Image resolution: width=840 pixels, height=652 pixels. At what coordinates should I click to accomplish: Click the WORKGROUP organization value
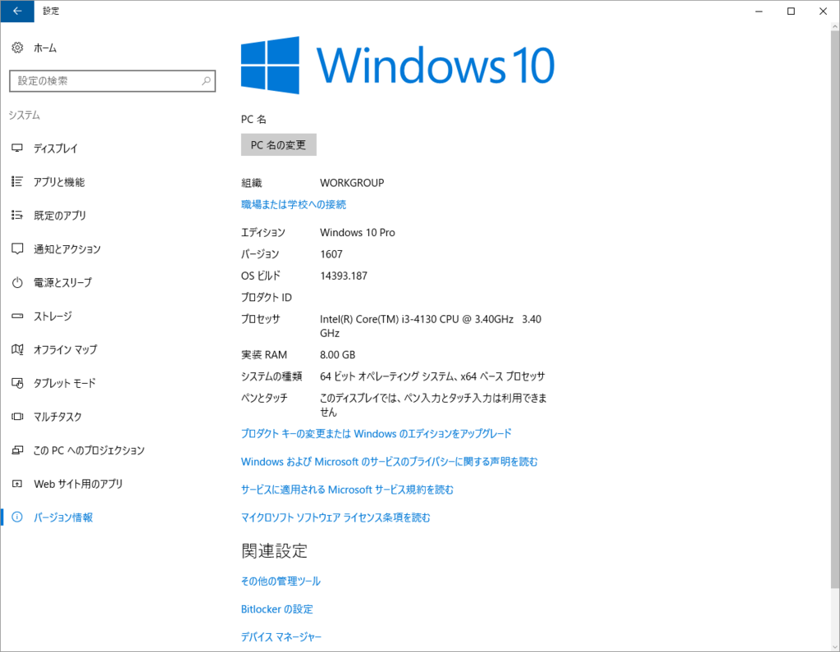click(352, 183)
